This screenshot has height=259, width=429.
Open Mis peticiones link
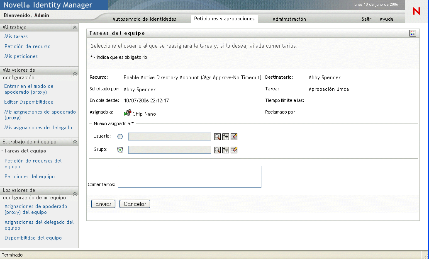(21, 56)
